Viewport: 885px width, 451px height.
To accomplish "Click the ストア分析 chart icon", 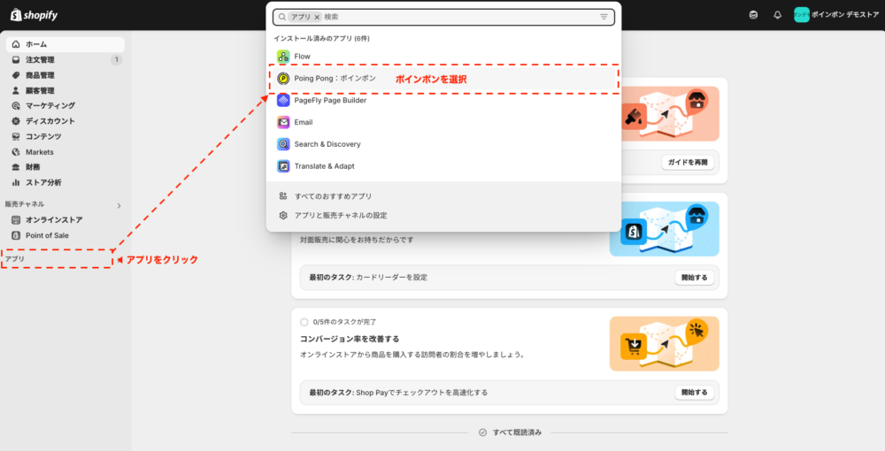I will pyautogui.click(x=16, y=183).
